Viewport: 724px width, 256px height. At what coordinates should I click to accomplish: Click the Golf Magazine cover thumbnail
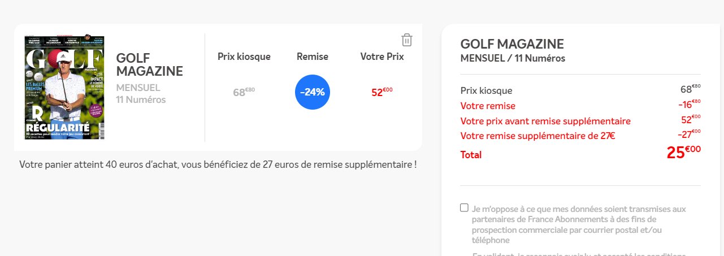tap(64, 87)
